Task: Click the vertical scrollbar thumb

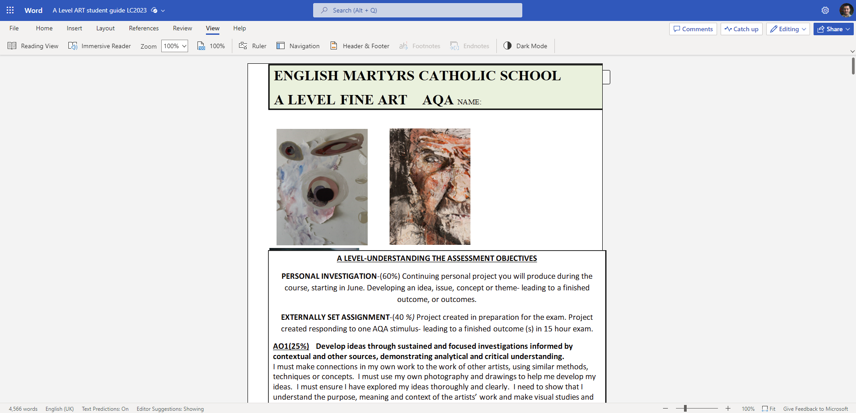Action: pos(853,66)
